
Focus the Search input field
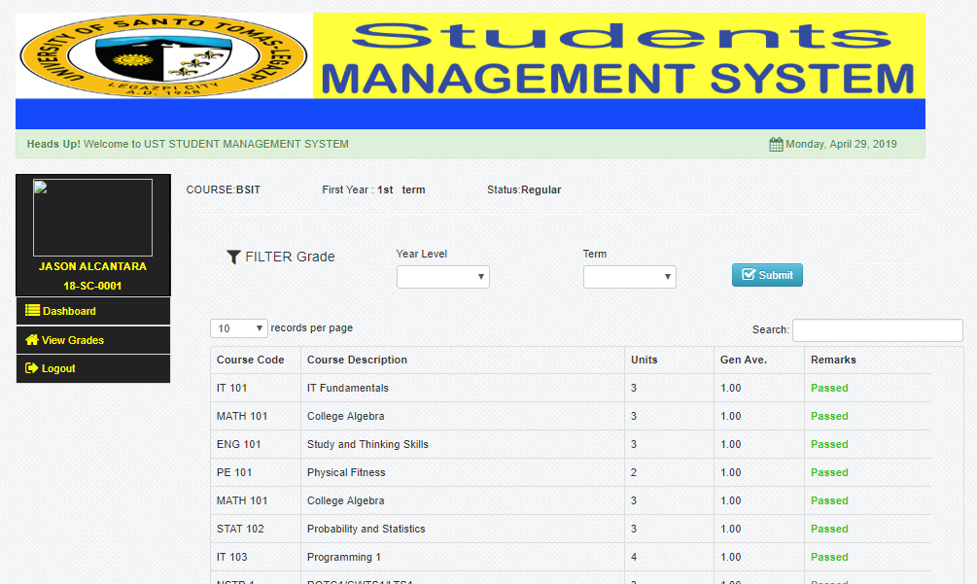click(x=877, y=330)
